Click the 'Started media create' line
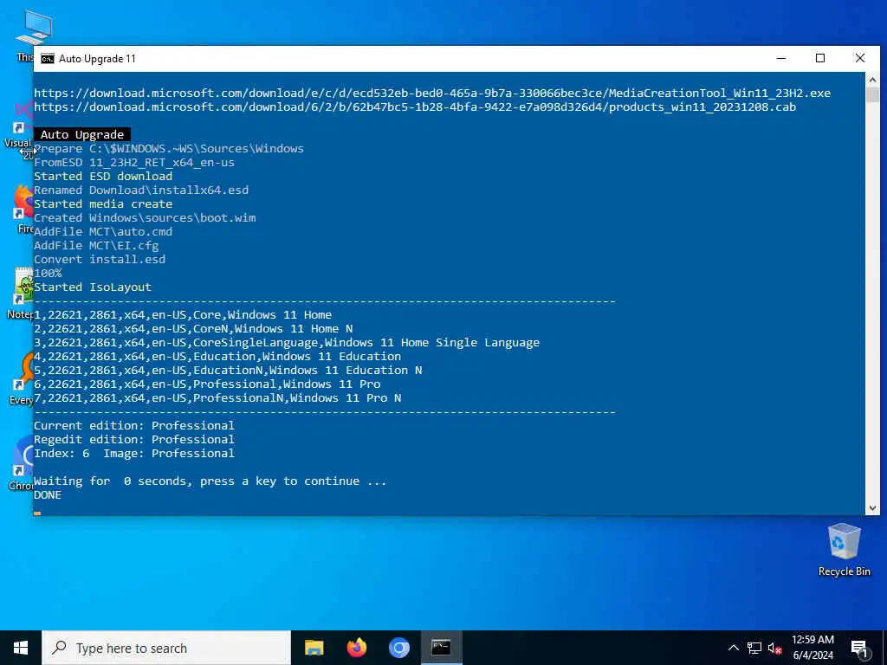The height and width of the screenshot is (665, 887). point(103,203)
